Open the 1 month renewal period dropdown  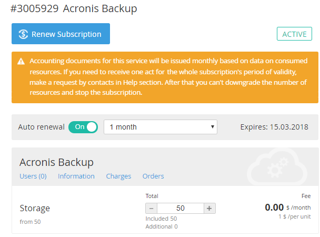[x=161, y=127]
